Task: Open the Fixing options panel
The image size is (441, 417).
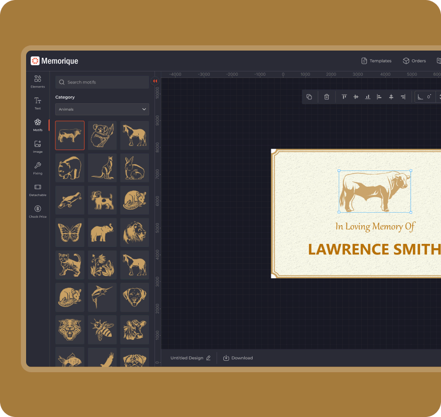Action: tap(38, 167)
